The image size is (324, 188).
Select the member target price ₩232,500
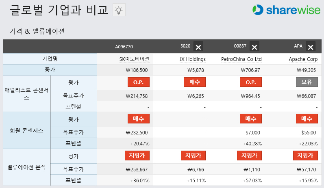(x=137, y=133)
